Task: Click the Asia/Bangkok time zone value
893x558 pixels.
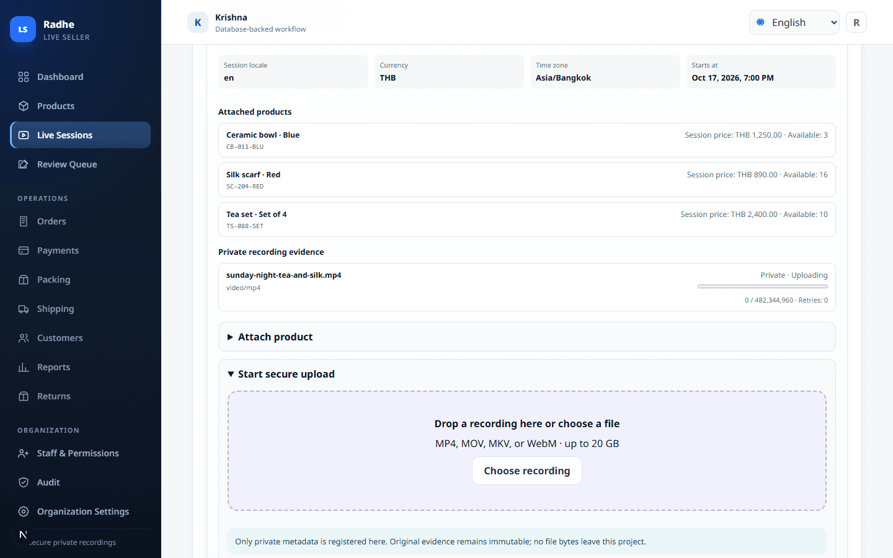Action: click(x=563, y=78)
